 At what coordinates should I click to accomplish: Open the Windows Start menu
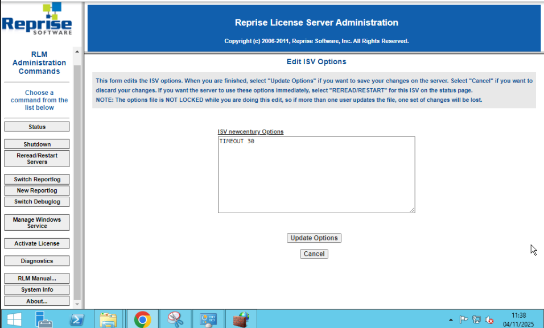pos(14,319)
